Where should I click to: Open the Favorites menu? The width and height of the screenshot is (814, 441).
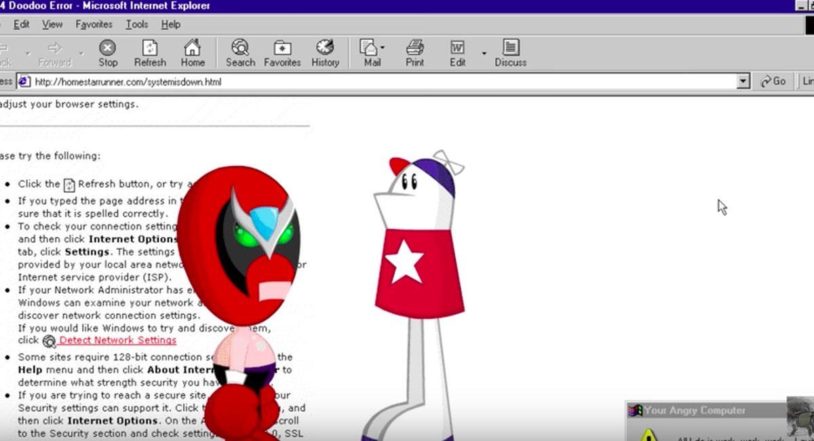pyautogui.click(x=94, y=24)
